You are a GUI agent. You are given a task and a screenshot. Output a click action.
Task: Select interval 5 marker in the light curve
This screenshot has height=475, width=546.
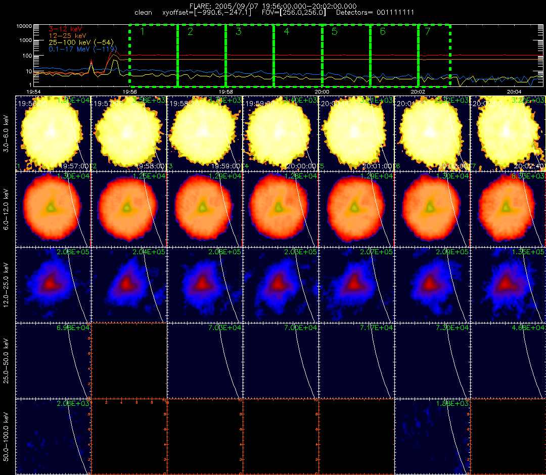[x=334, y=32]
